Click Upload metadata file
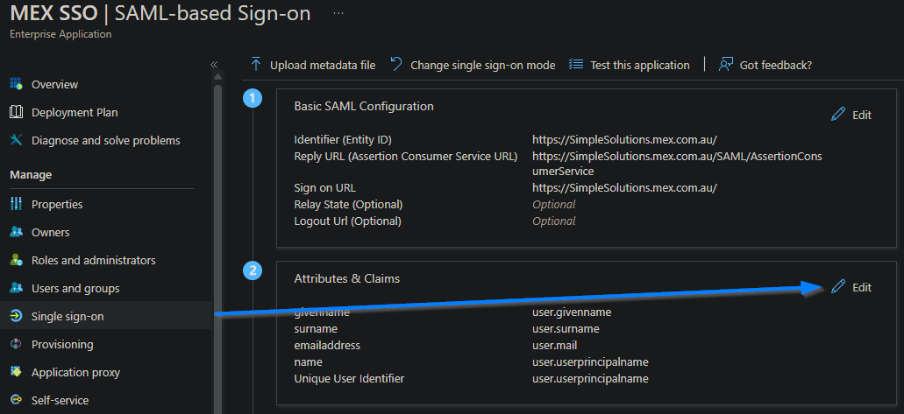 [313, 65]
